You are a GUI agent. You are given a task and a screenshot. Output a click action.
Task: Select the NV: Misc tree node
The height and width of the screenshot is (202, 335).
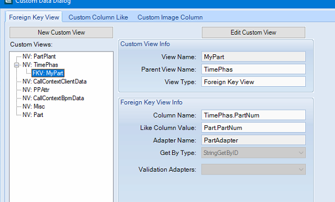pyautogui.click(x=34, y=106)
